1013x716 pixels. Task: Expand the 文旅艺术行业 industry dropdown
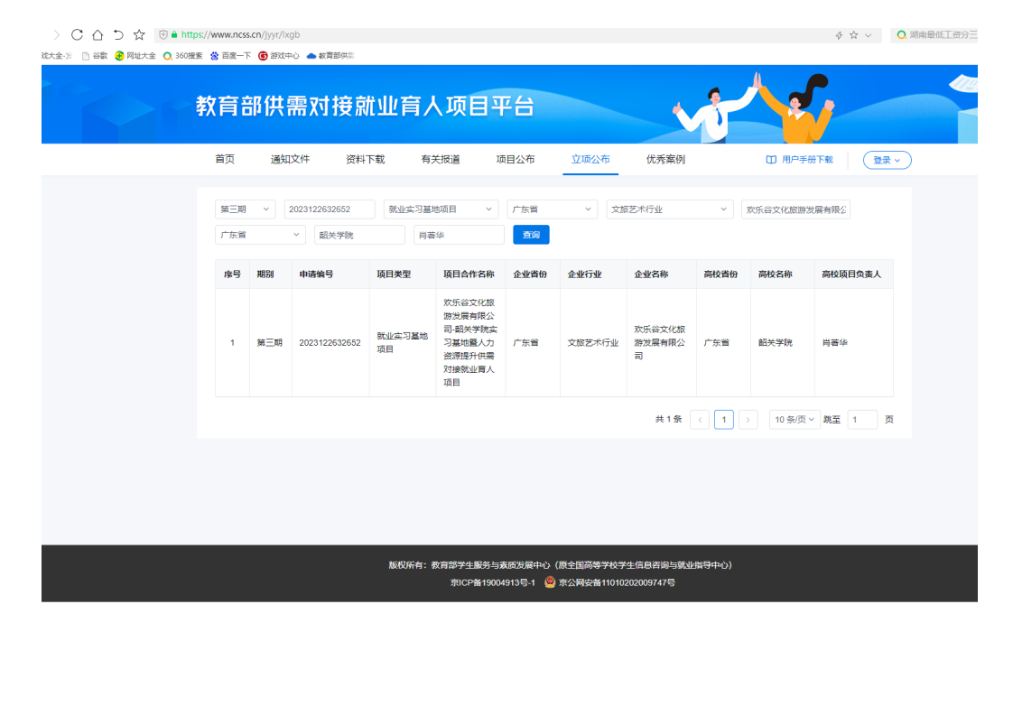[670, 209]
